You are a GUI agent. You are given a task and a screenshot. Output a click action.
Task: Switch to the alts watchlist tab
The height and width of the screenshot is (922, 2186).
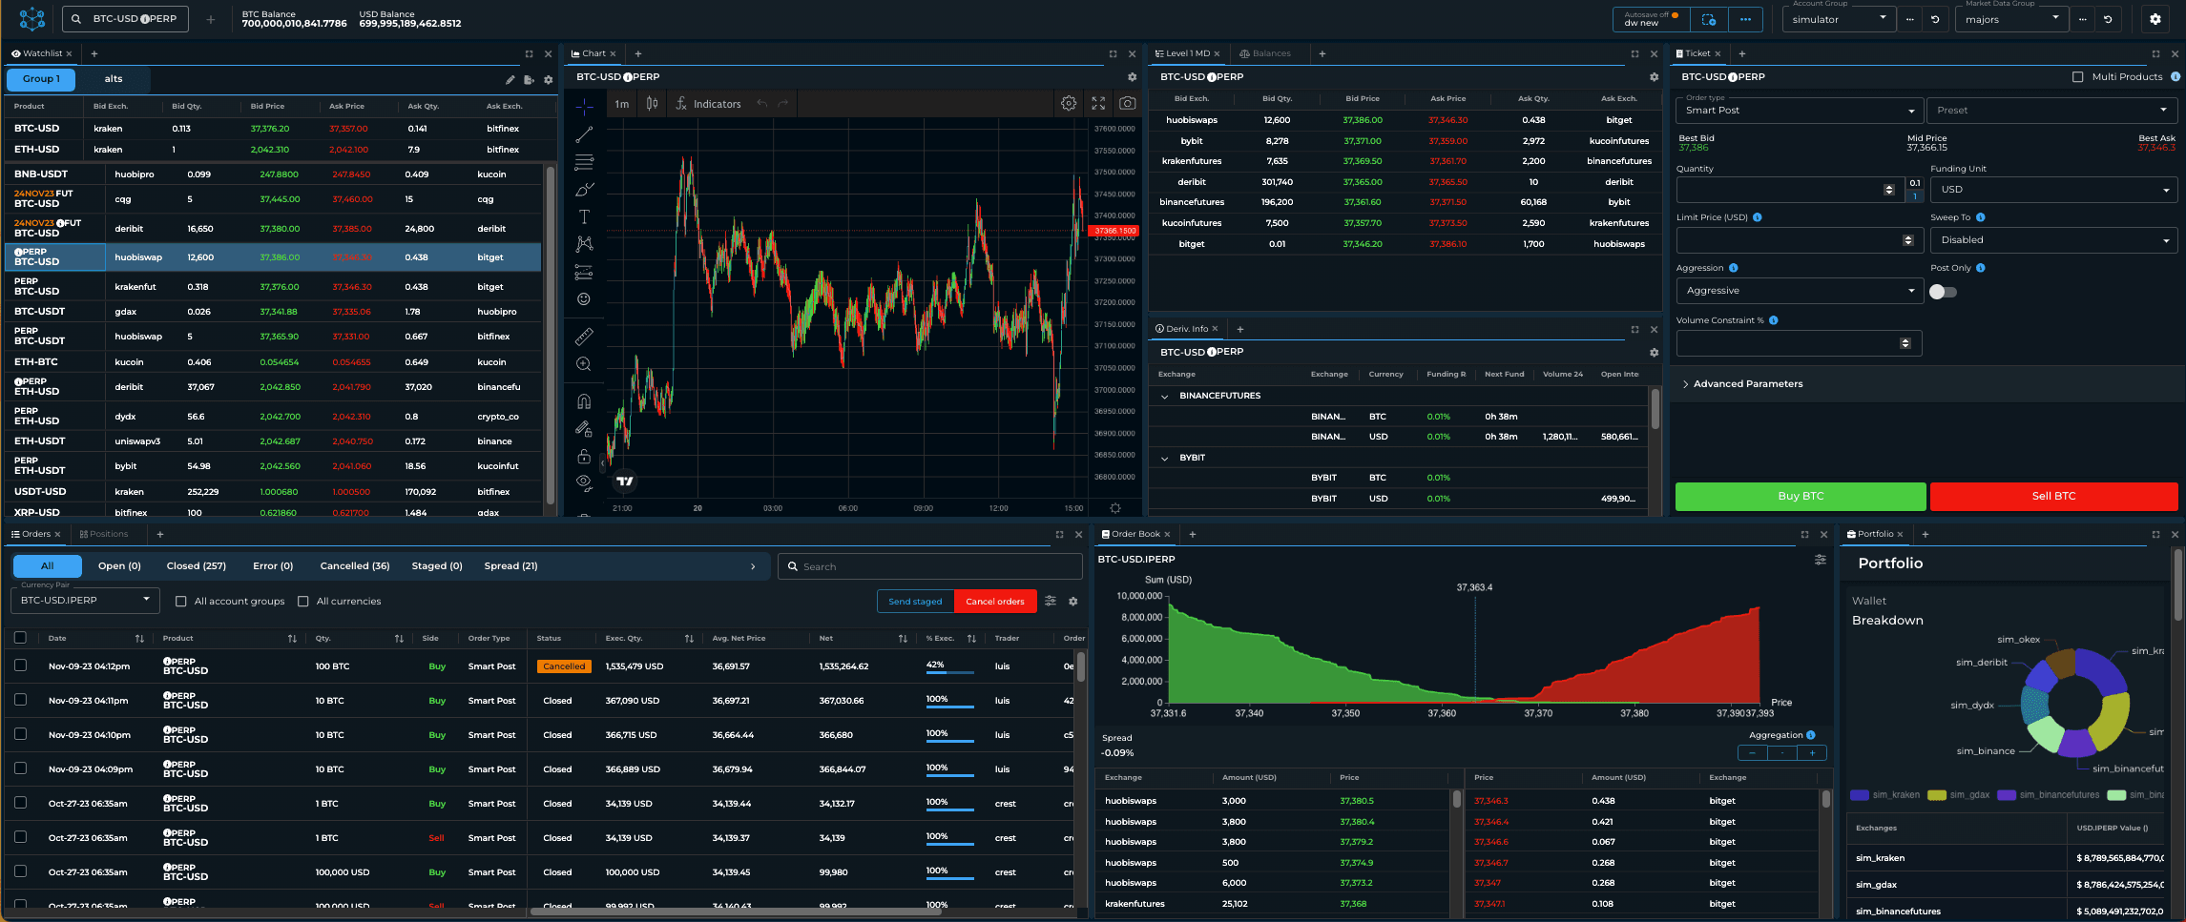coord(113,79)
